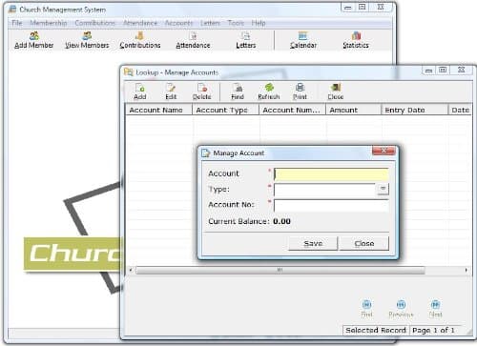Screen dimensions: 477x346
Task: Open the File menu
Action: [17, 23]
